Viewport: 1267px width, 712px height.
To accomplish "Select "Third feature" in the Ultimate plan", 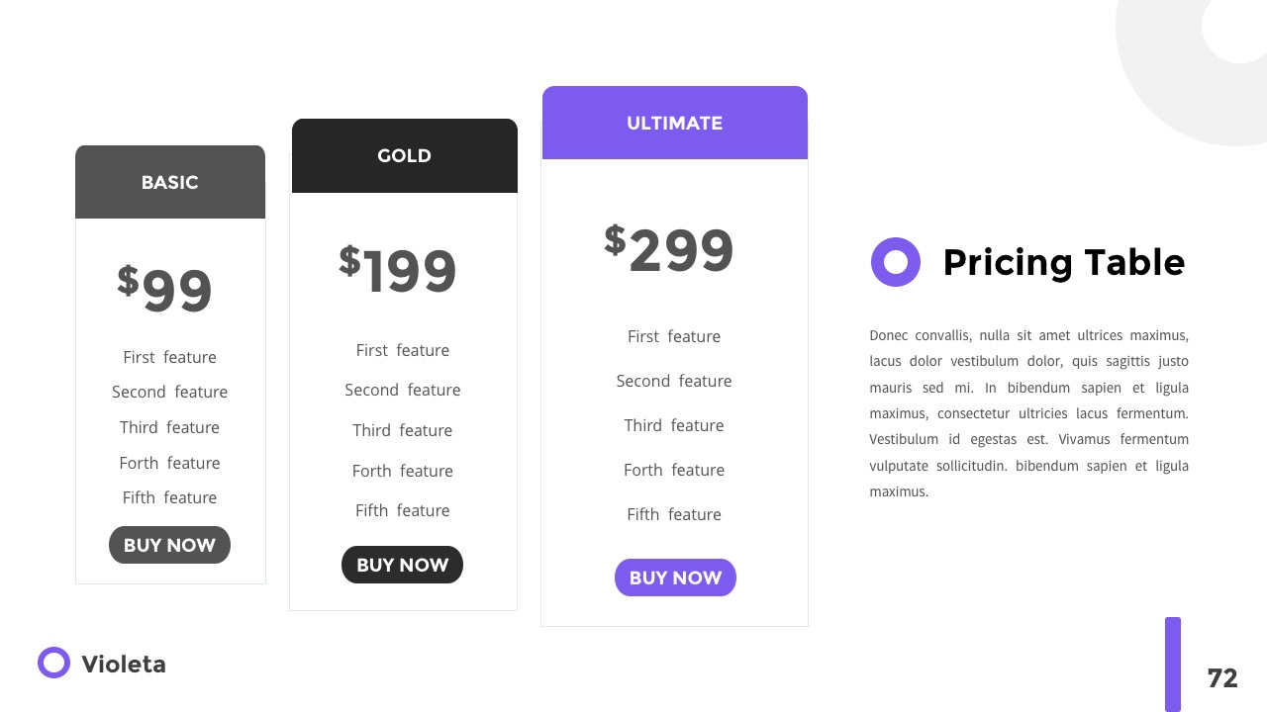I will click(x=674, y=425).
